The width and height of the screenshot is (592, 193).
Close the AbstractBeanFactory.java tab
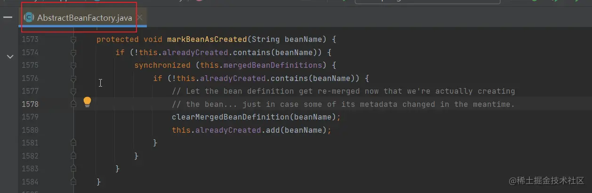tap(139, 18)
